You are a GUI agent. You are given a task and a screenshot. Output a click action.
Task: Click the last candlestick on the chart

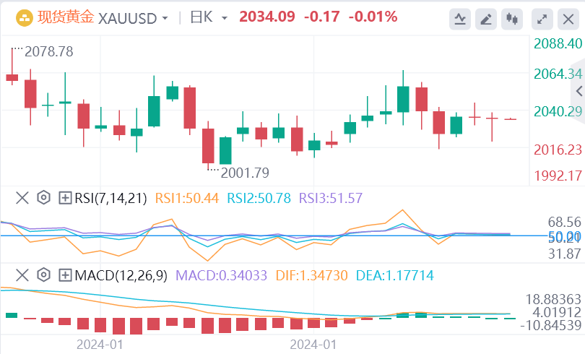[511, 119]
